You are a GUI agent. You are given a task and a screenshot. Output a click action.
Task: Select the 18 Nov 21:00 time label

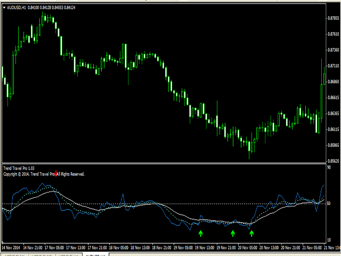coord(164,248)
